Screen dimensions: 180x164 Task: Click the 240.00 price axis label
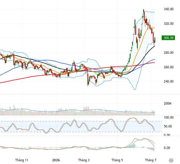point(169,81)
